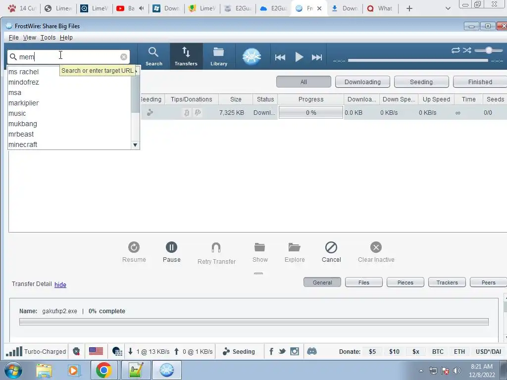The image size is (507, 380).
Task: Click the US flag language icon
Action: [96, 351]
